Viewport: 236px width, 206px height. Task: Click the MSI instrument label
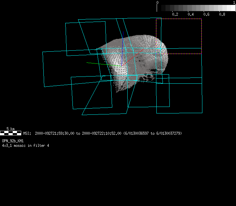point(26,133)
